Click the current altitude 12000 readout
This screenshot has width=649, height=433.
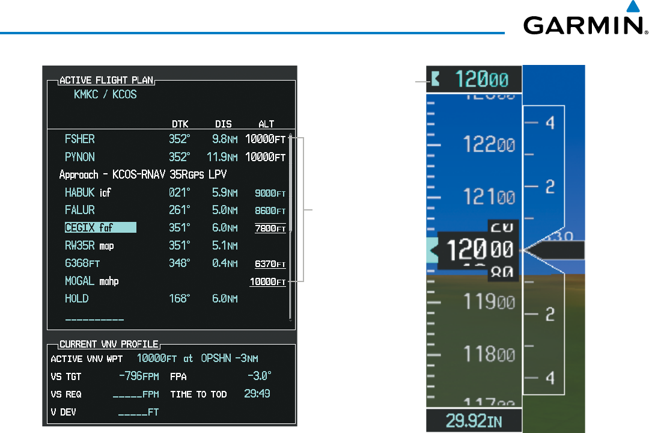point(479,250)
